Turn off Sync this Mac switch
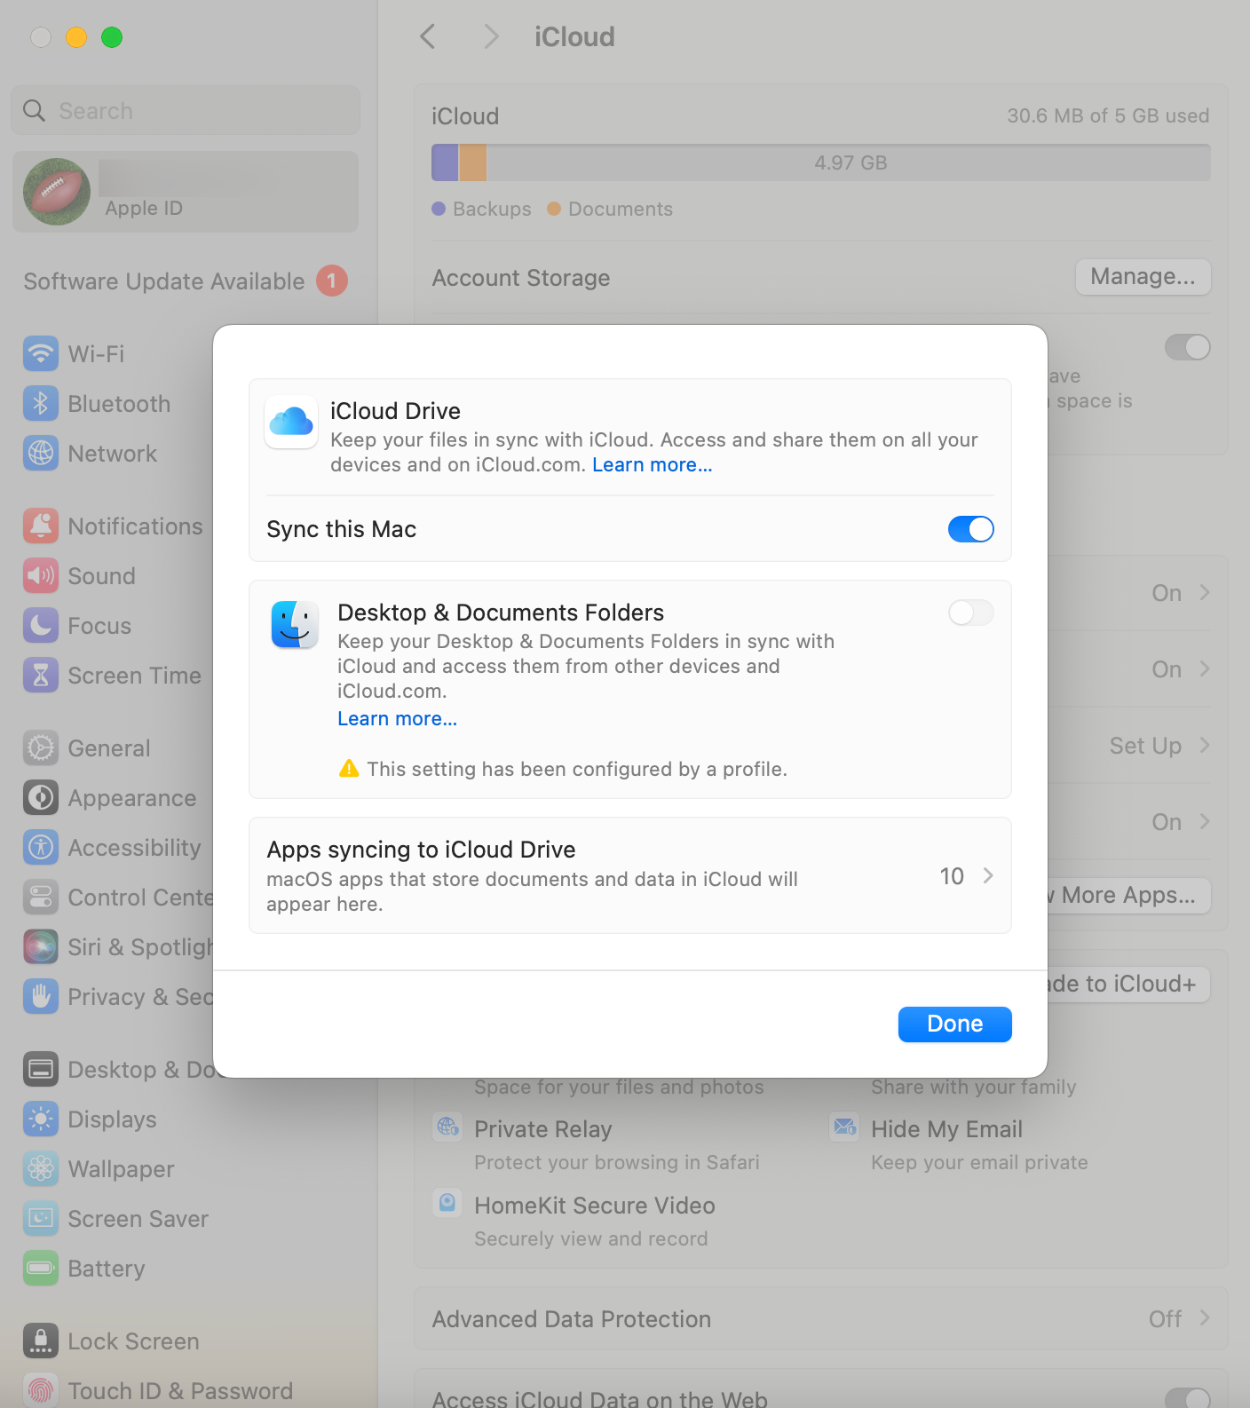 (x=970, y=529)
